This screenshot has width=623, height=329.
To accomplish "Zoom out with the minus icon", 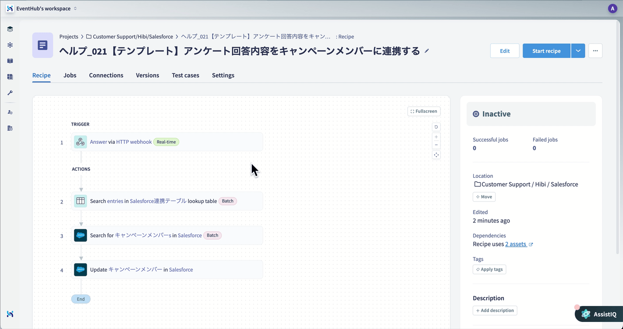I will tap(436, 145).
